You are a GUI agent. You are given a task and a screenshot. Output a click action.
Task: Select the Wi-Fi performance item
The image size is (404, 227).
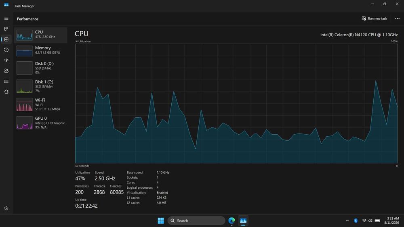[x=41, y=104]
